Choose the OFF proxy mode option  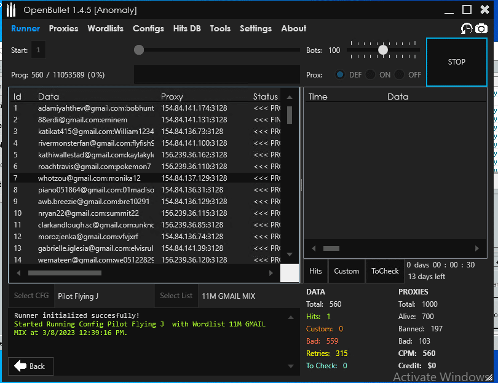(400, 74)
